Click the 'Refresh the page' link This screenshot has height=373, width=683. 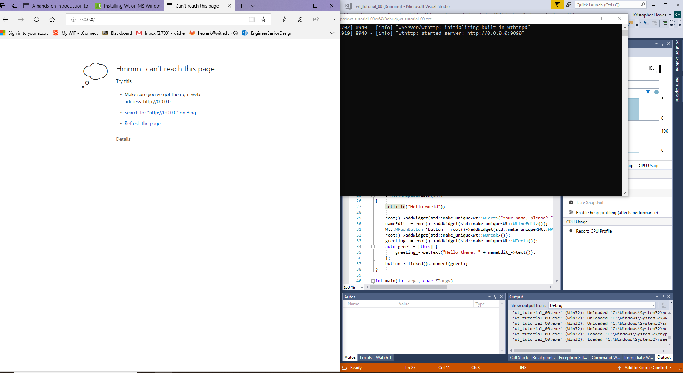click(x=142, y=123)
